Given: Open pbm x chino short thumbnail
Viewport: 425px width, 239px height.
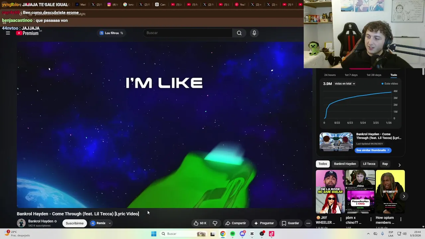Looking at the screenshot, I should [360, 192].
